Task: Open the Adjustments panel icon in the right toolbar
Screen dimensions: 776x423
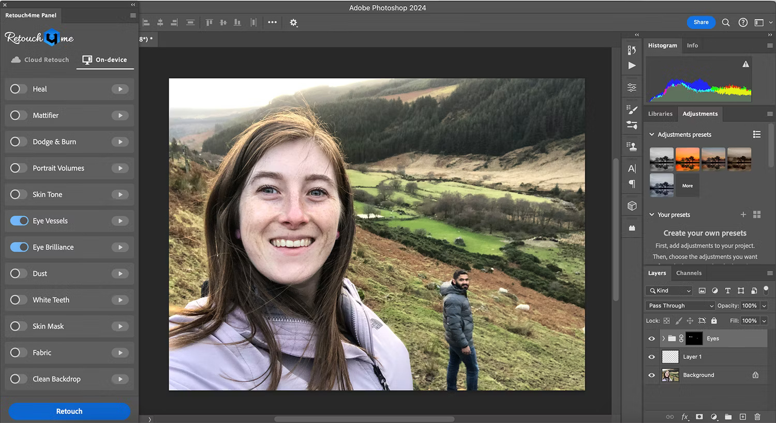Action: [631, 87]
